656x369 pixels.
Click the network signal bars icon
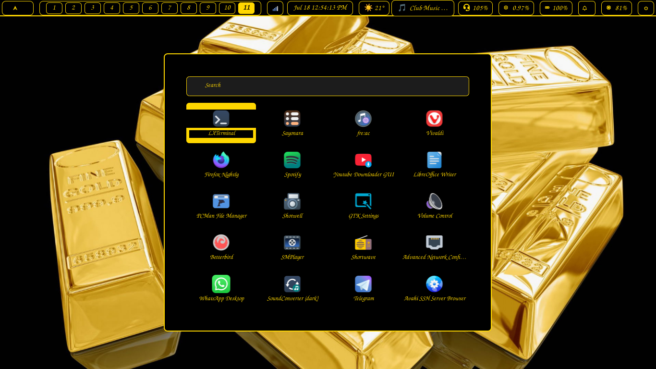click(275, 8)
